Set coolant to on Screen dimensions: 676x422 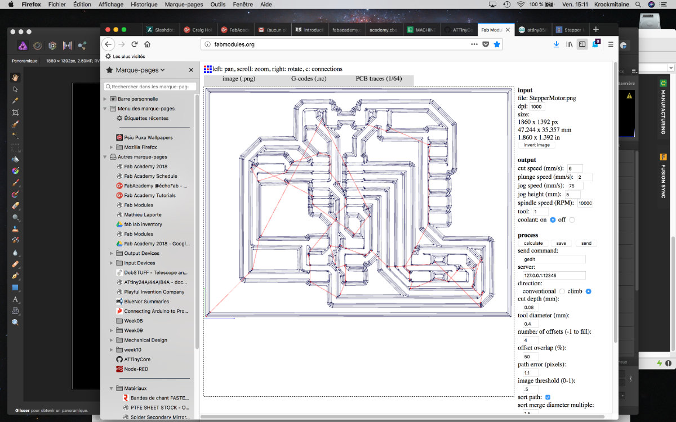click(553, 220)
